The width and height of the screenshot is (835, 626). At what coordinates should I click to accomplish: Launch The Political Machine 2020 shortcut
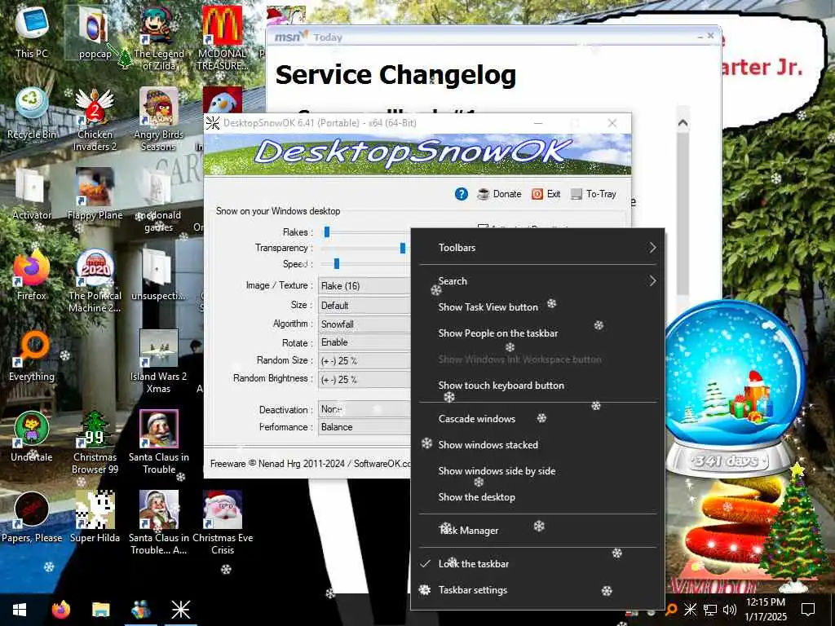point(95,280)
